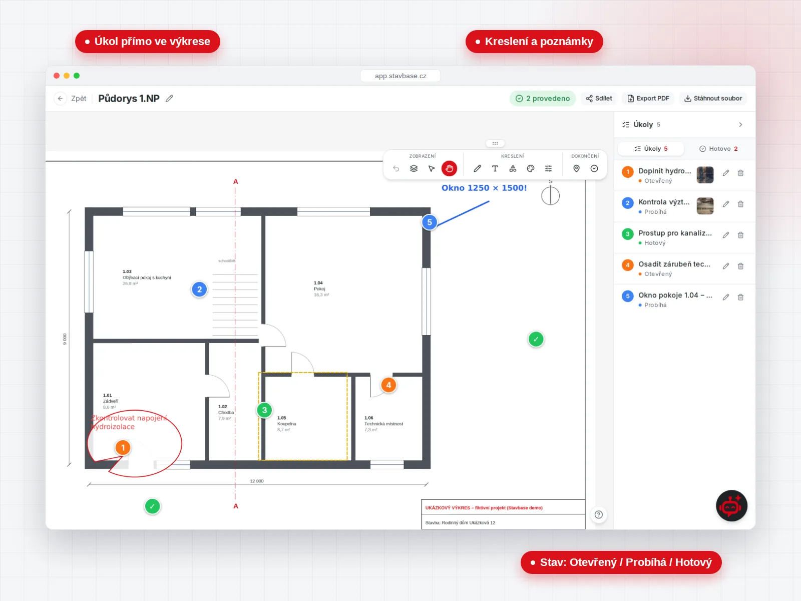Screen dimensions: 801x601
Task: Grab the toolbar drag handle dots
Action: (495, 143)
